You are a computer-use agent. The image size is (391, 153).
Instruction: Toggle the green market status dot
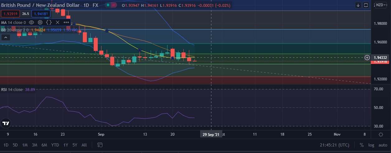tap(107, 5)
